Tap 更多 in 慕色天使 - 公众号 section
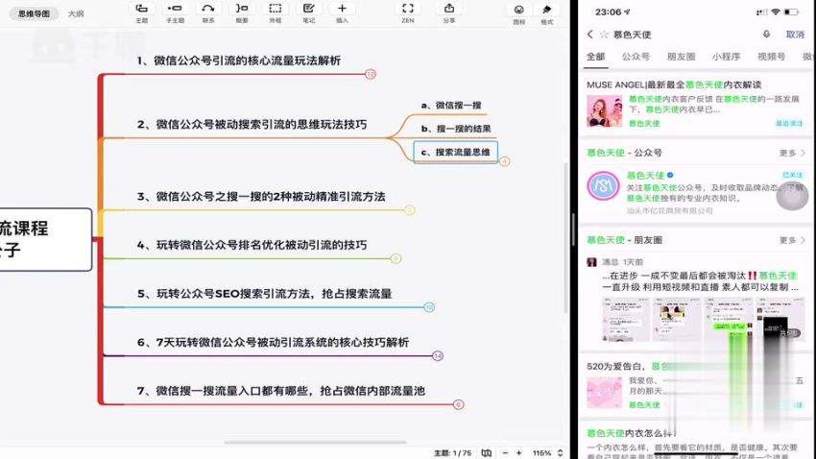Viewport: 816px width, 459px height. click(x=792, y=153)
